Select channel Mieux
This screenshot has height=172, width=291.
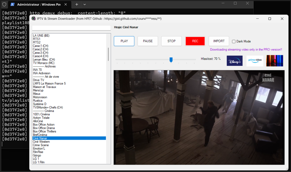[x=70, y=94]
